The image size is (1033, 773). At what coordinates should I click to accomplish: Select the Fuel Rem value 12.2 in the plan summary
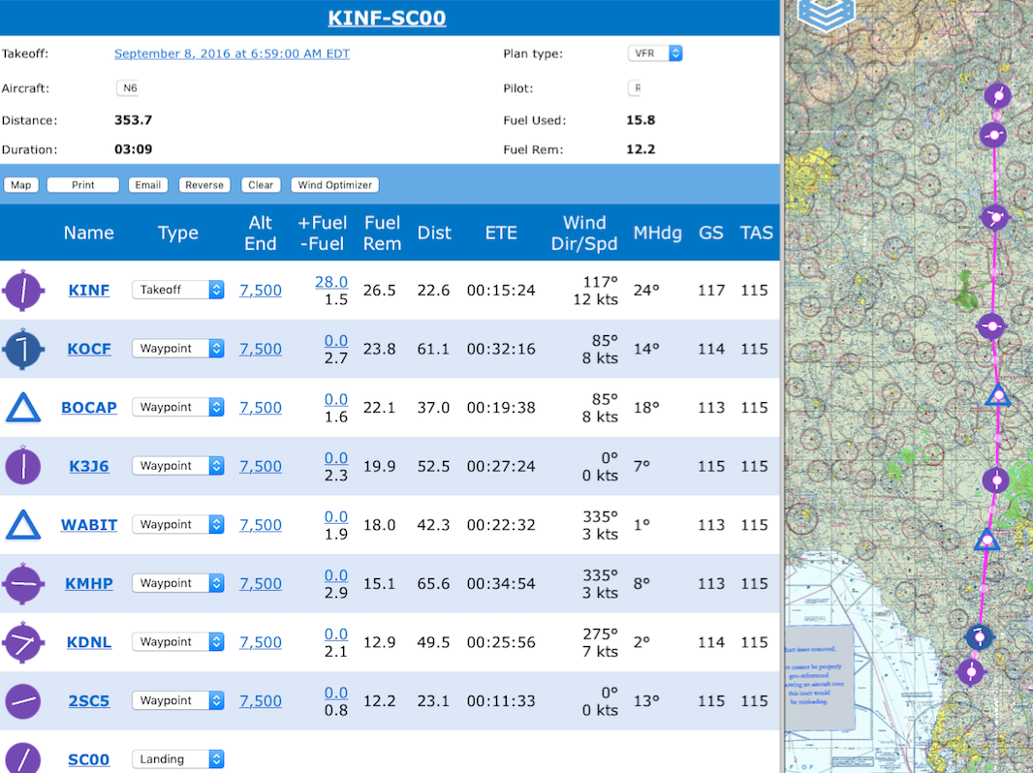pyautogui.click(x=641, y=149)
